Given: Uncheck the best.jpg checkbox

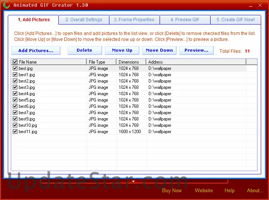Looking at the screenshot, I should pyautogui.click(x=15, y=68).
